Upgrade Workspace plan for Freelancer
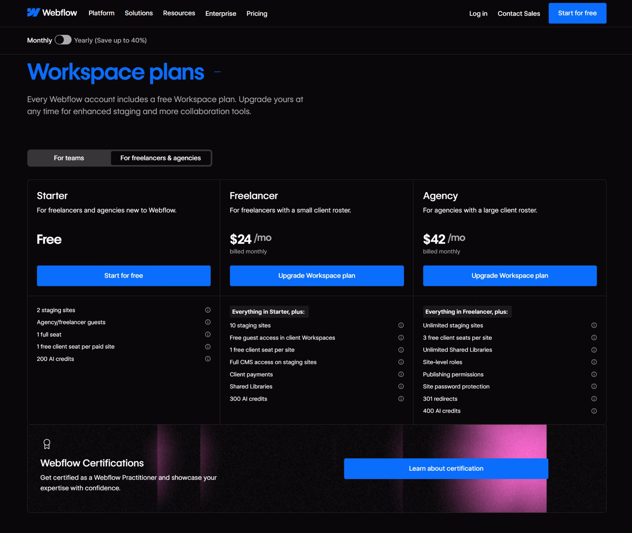Viewport: 632px width, 533px height. (x=317, y=276)
